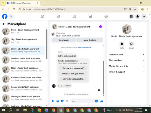Open the GIF picker icon
This screenshot has width=151, height=113.
click(x=67, y=101)
